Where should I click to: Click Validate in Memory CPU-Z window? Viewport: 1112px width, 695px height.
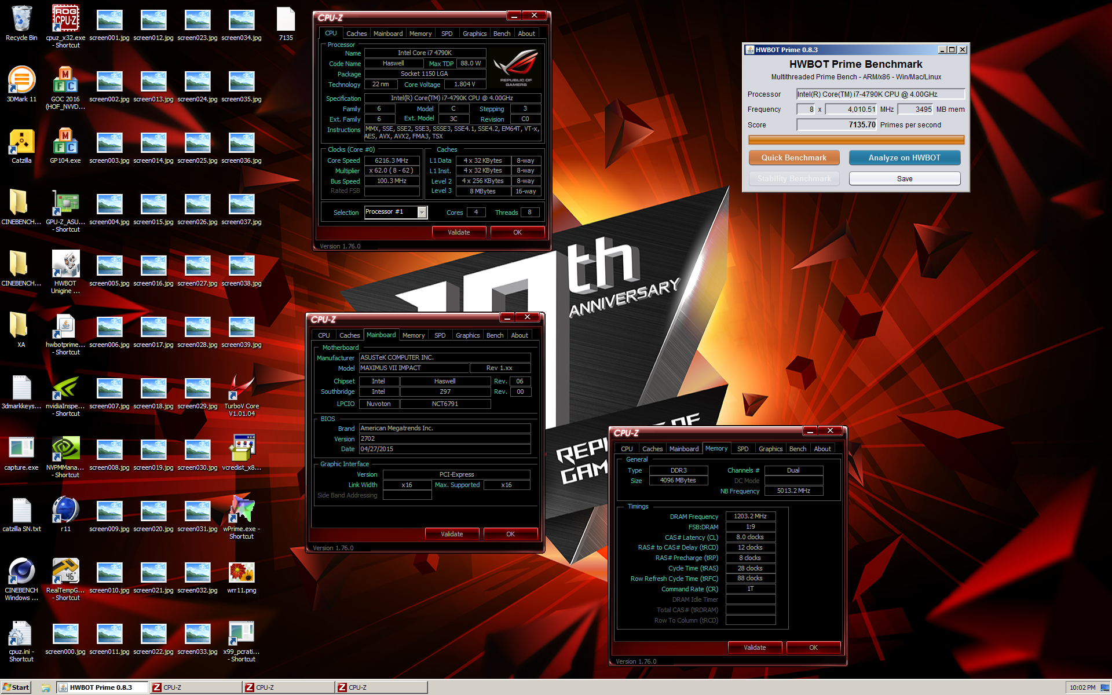click(755, 648)
